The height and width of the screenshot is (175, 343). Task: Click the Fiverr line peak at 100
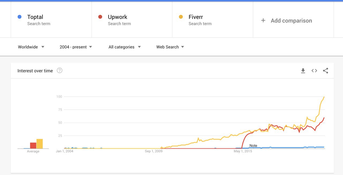coord(324,97)
